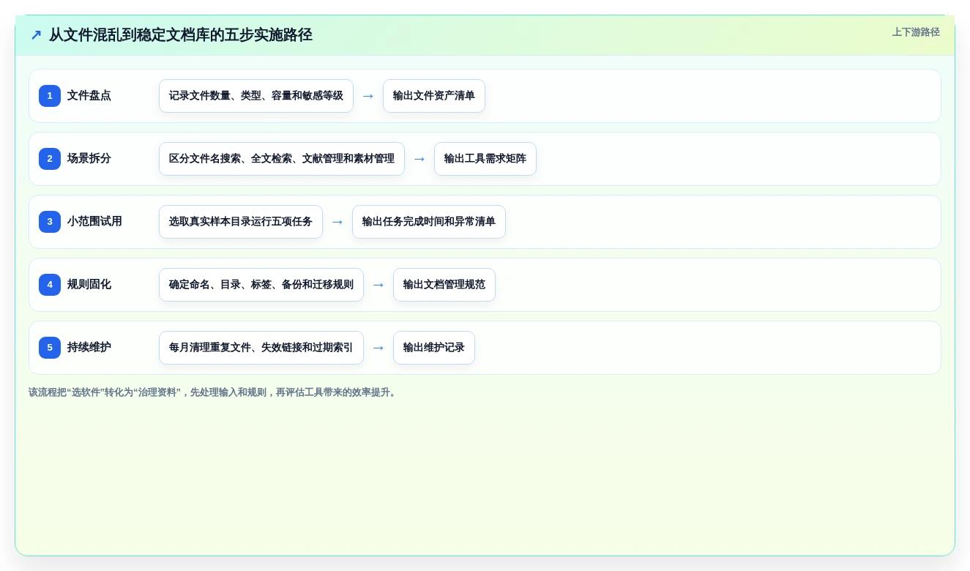Select the 小范围试用 step label
The height and width of the screenshot is (571, 970).
[x=94, y=222]
